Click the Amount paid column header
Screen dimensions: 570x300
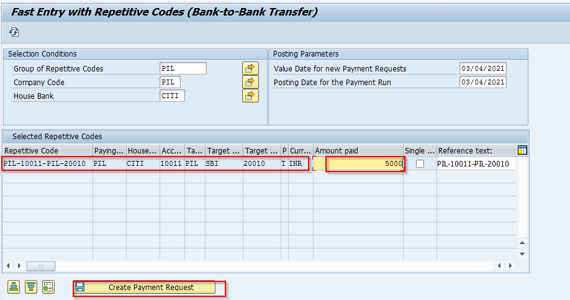(x=358, y=150)
